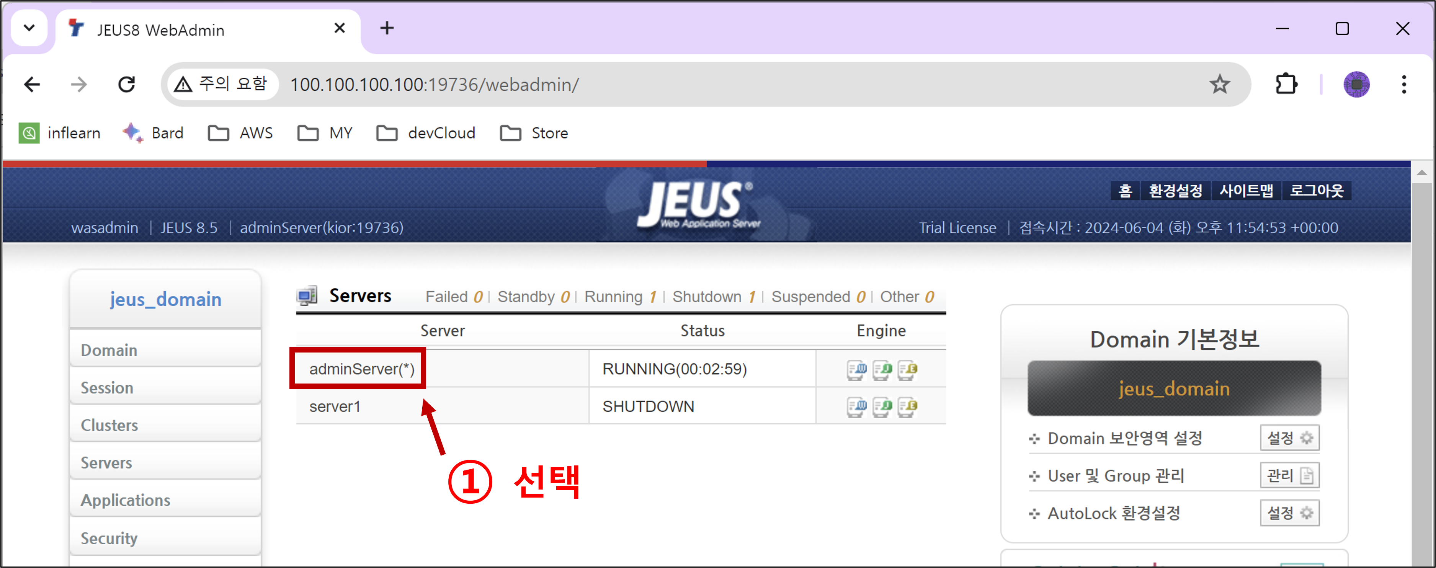
Task: Open Chrome's three-dot menu
Action: (1403, 85)
